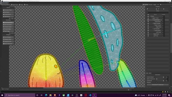Screen dimensions: 172x97
Task: Collapse the LowerHead tree node
Action: [x=153, y=20]
